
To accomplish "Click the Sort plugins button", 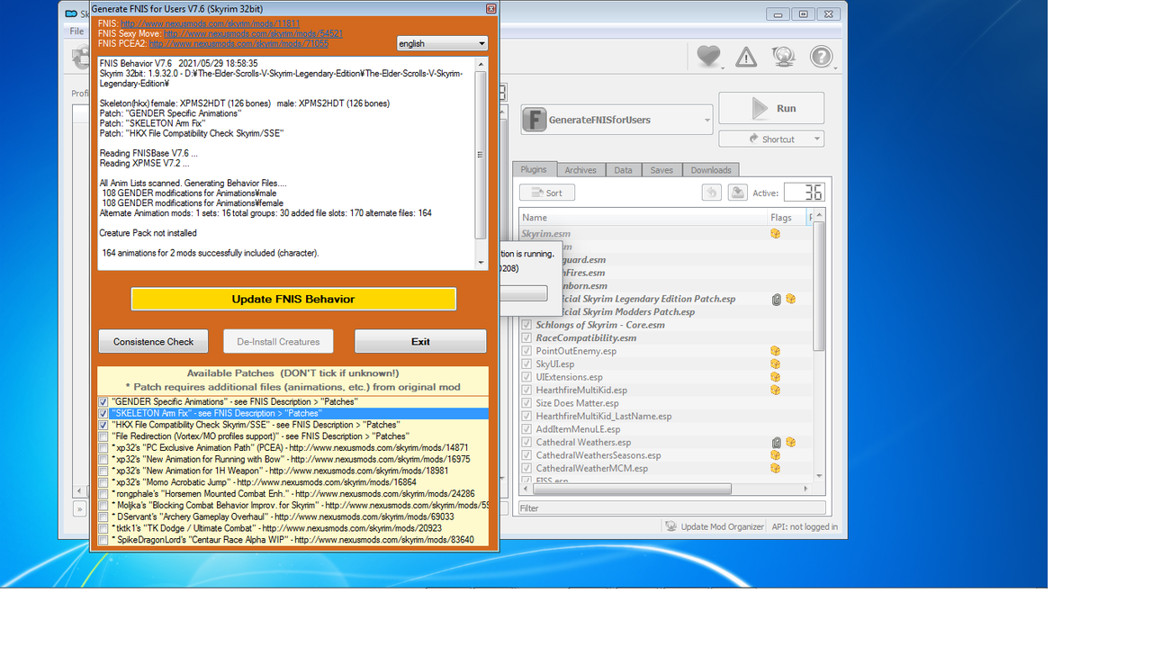I will [547, 193].
